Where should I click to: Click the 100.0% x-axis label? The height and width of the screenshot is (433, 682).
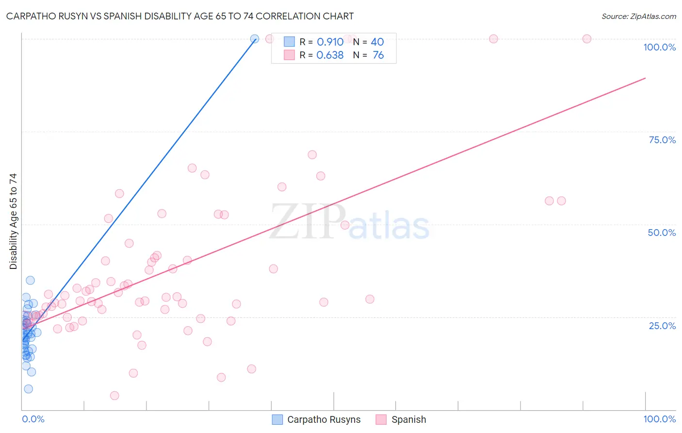click(659, 419)
